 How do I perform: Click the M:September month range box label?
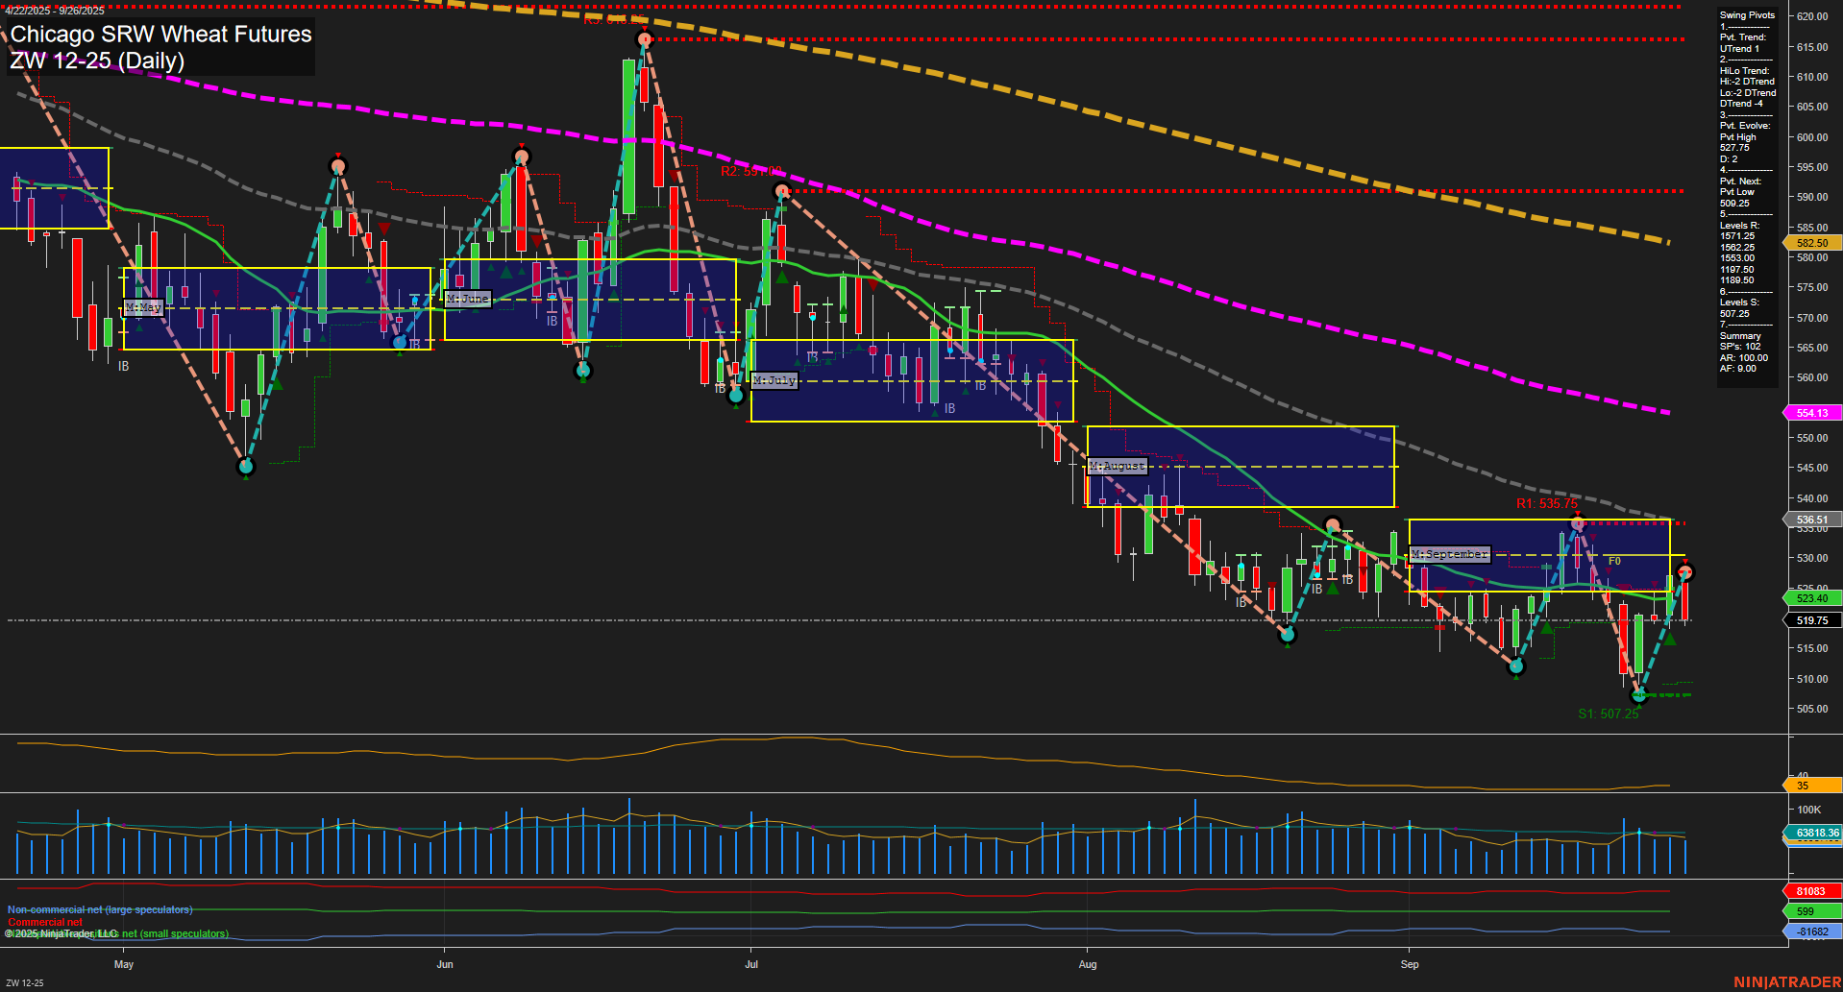point(1448,554)
